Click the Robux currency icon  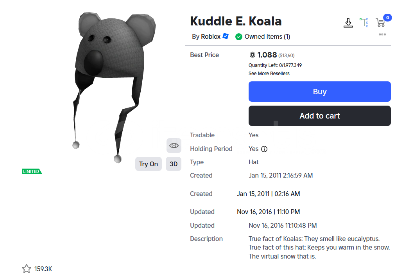pyautogui.click(x=252, y=55)
